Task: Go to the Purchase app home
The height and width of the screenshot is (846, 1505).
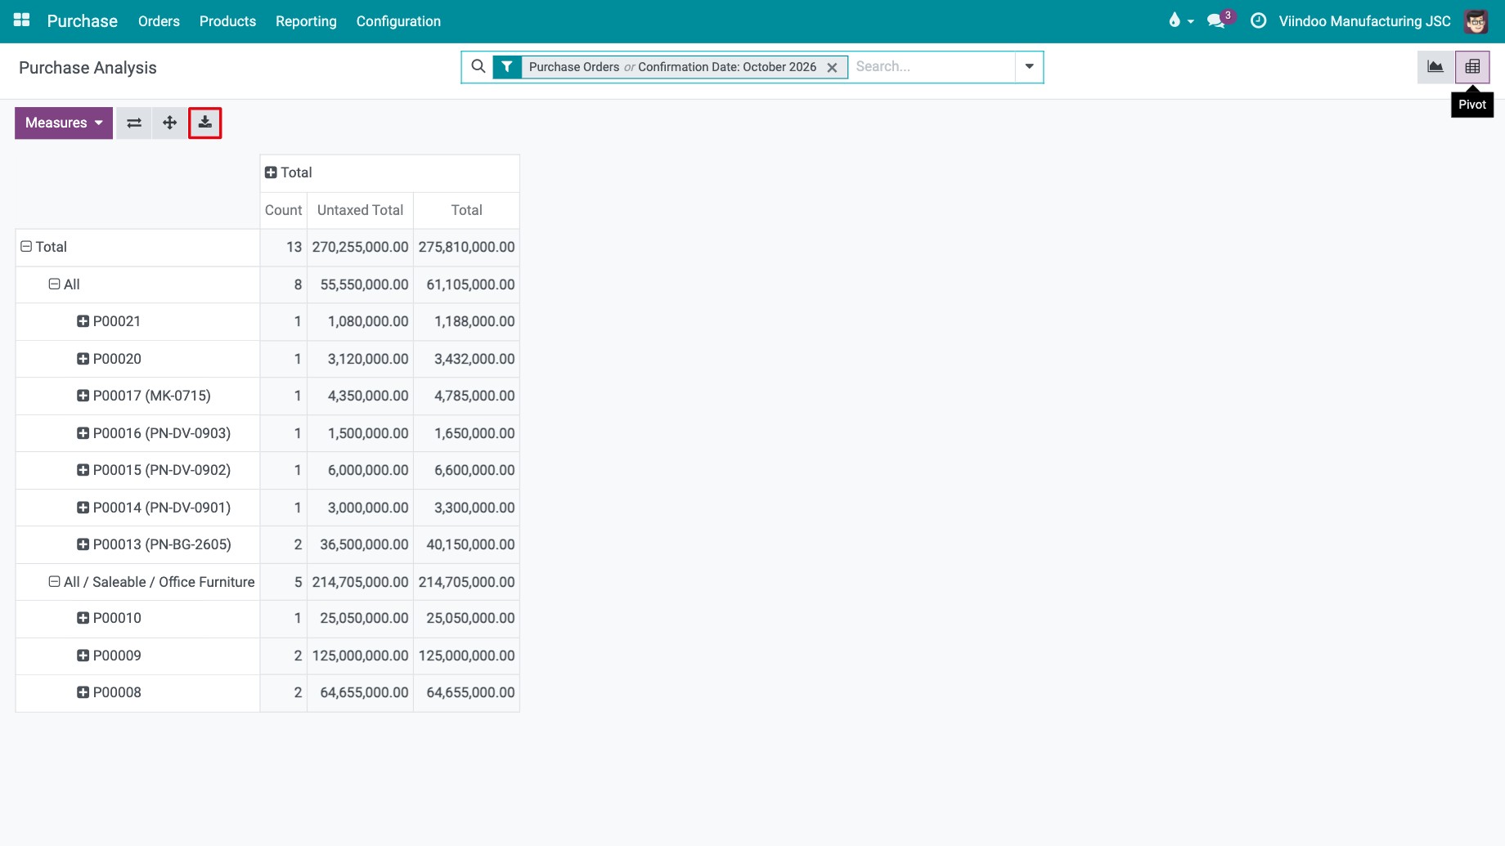Action: [82, 21]
